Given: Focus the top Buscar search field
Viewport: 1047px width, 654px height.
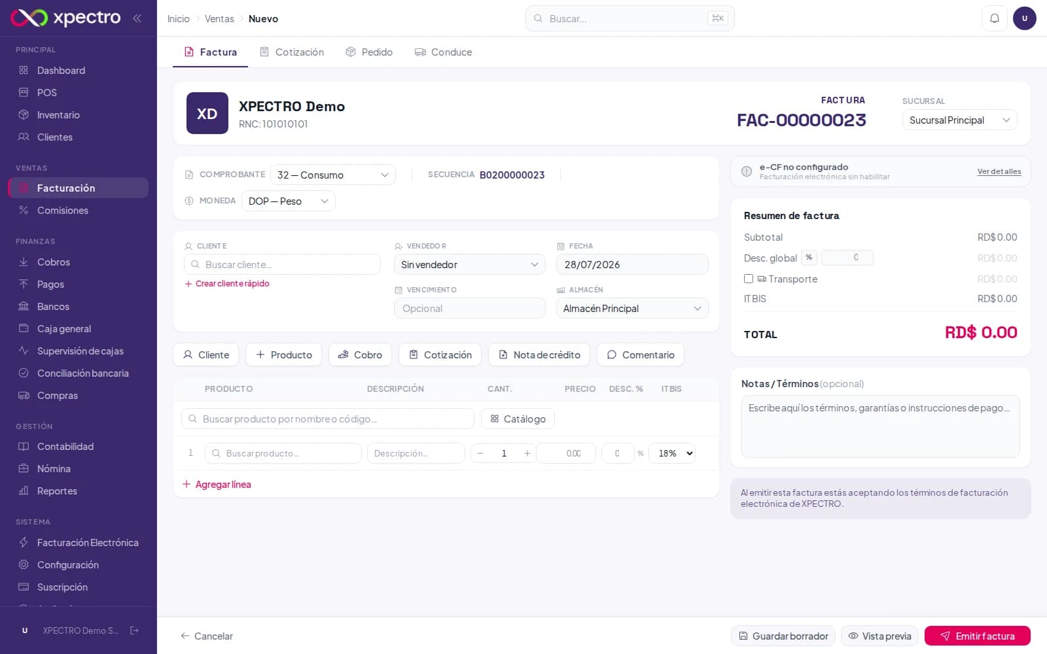Looking at the screenshot, I should (x=630, y=18).
